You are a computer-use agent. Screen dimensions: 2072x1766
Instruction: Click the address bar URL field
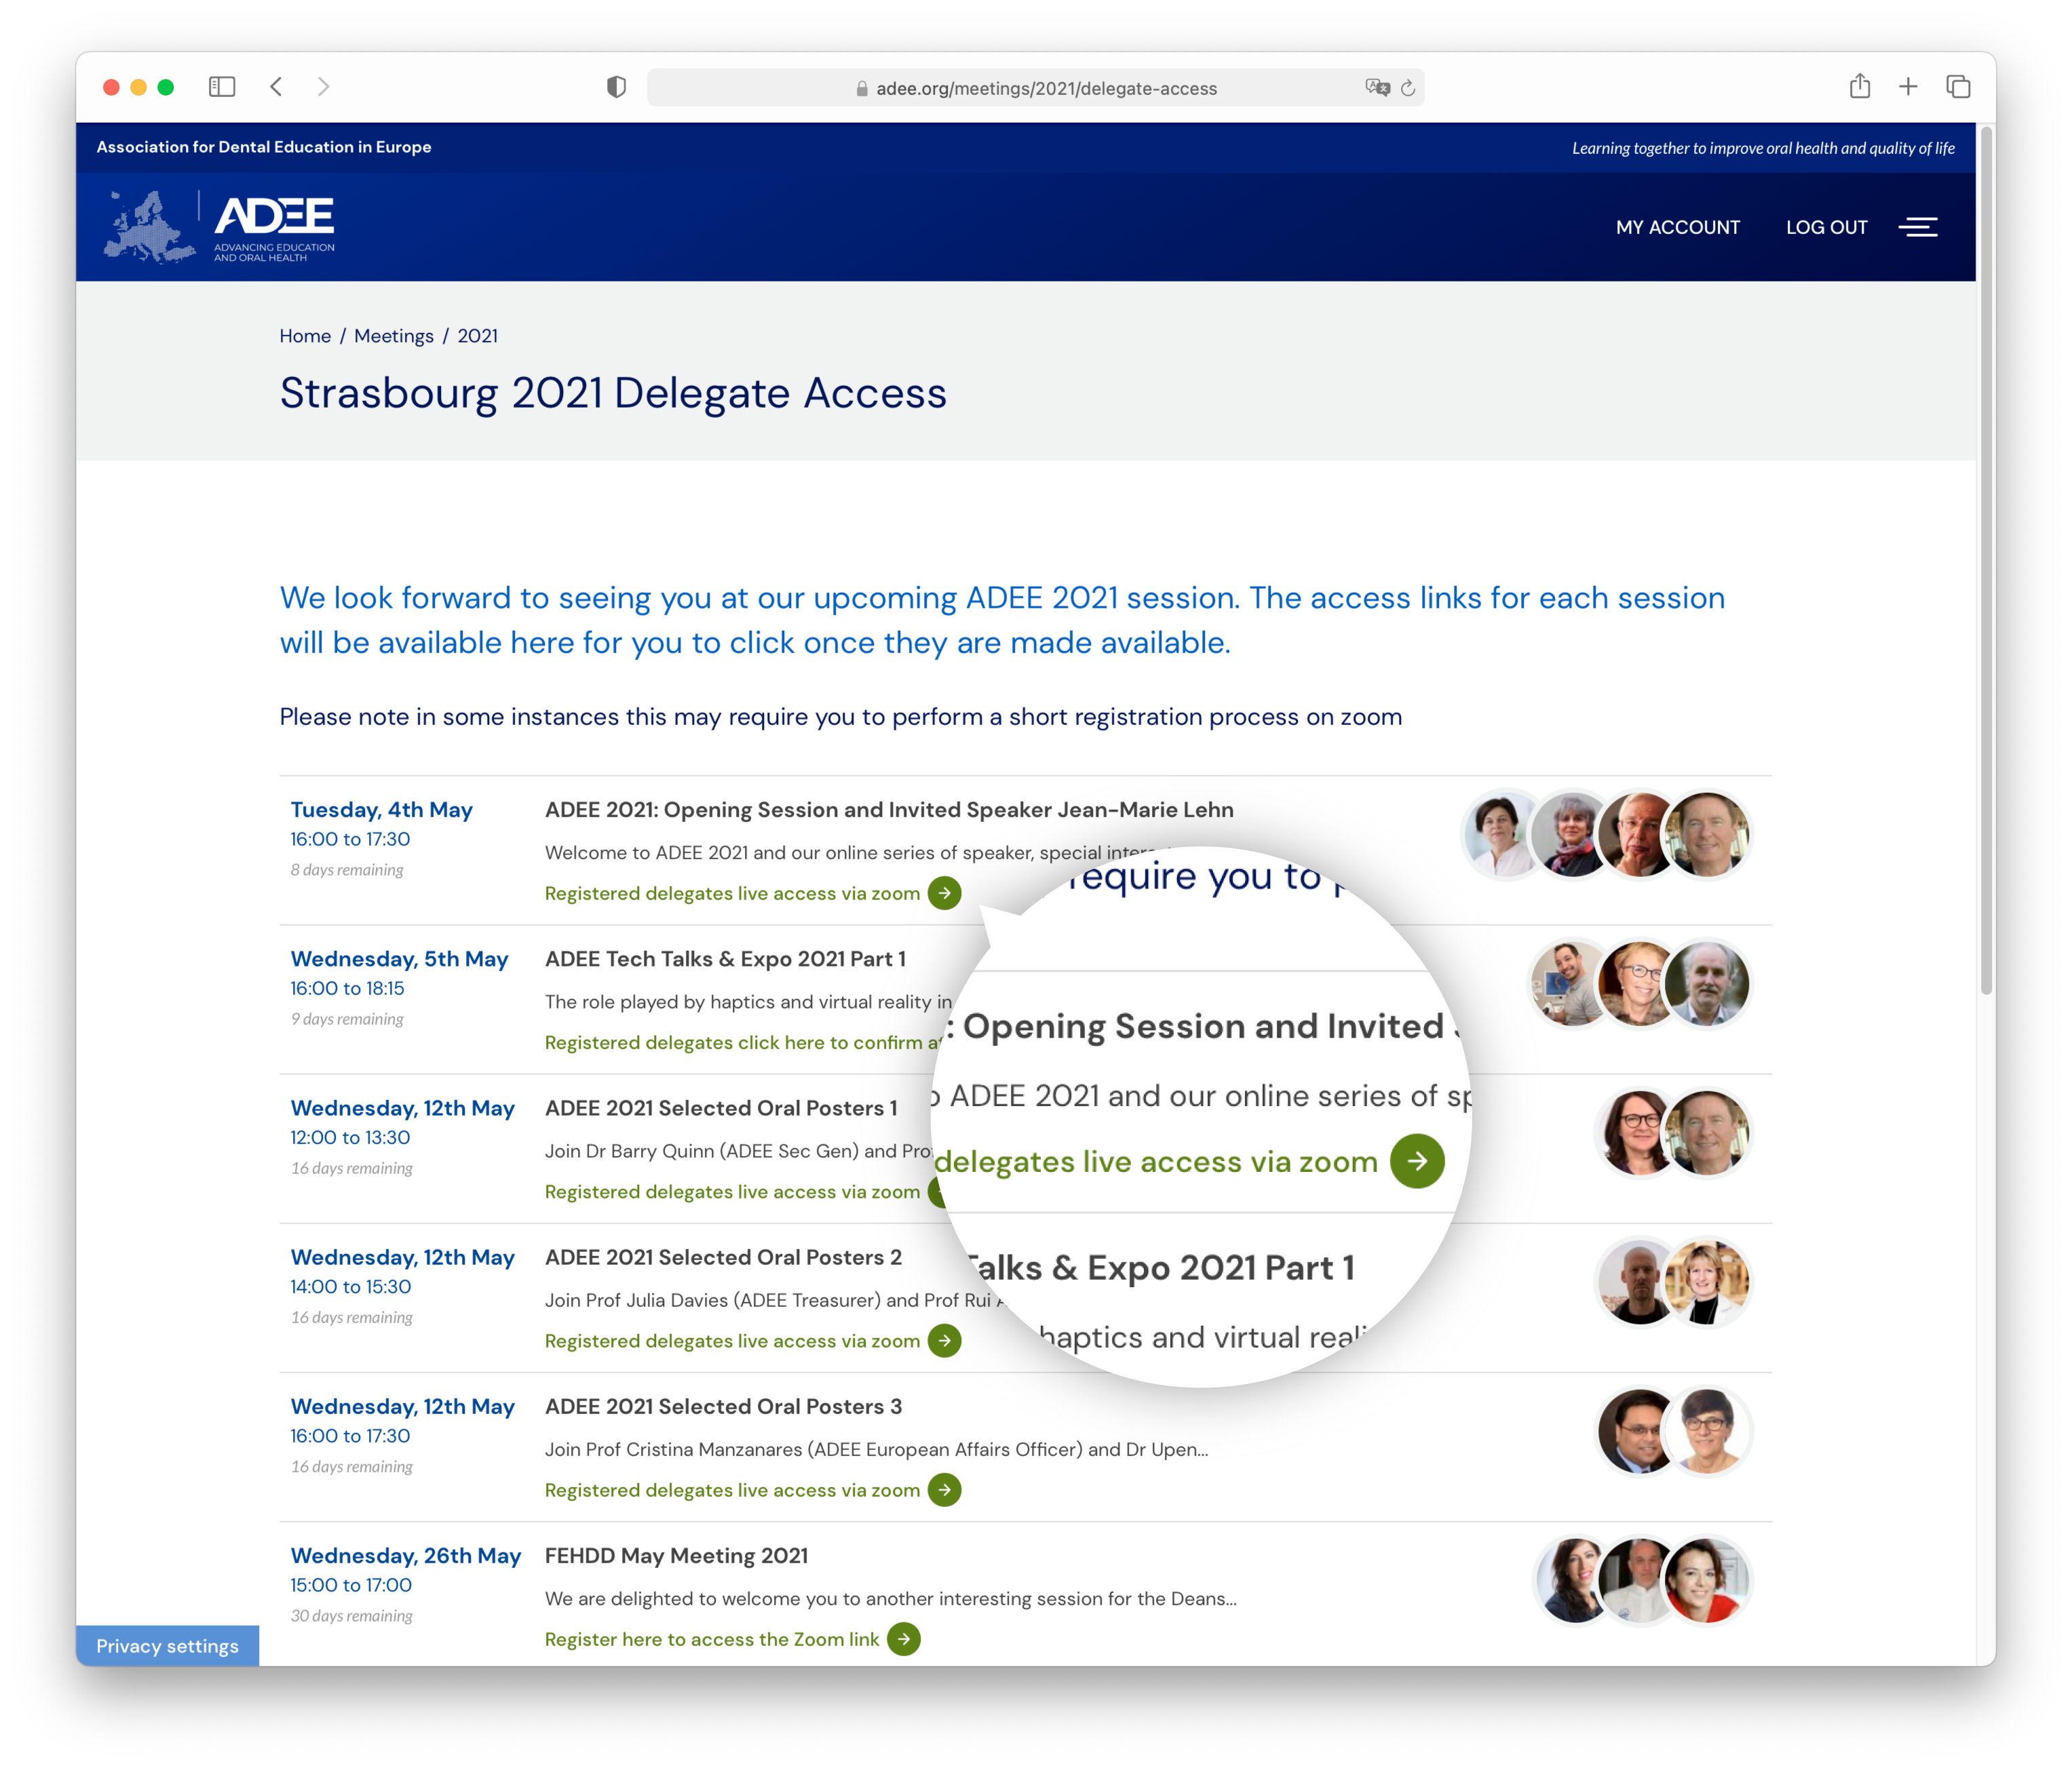[x=1045, y=88]
